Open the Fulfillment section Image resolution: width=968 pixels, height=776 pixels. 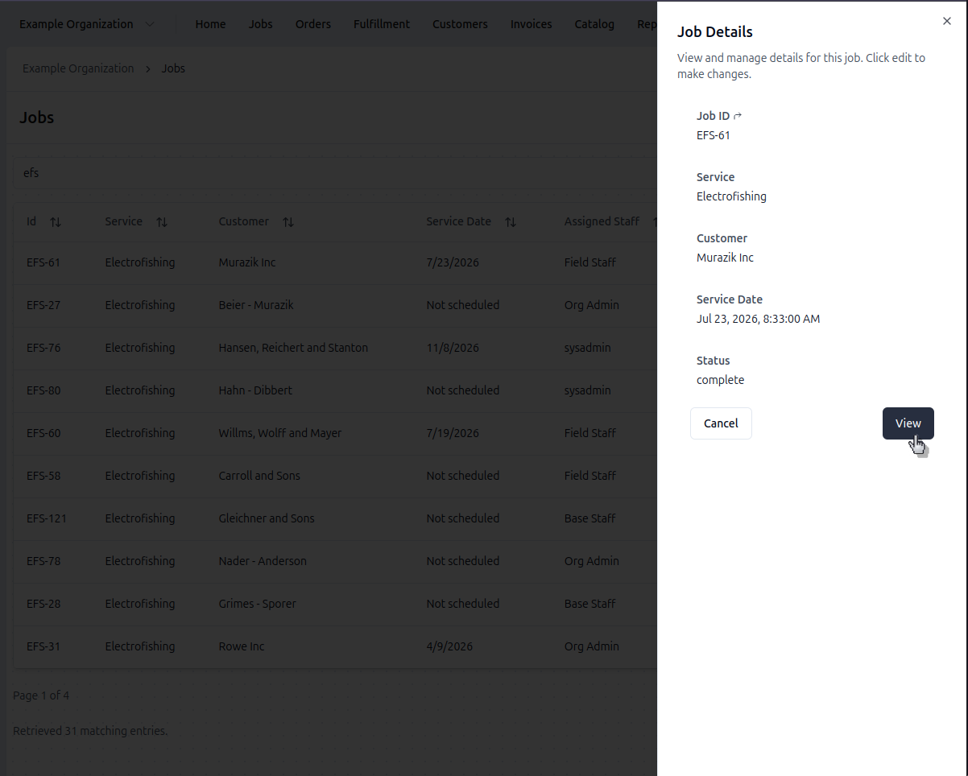381,24
